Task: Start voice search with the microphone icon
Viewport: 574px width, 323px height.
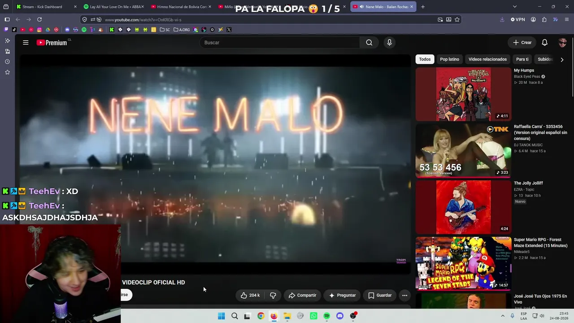Action: 389,43
